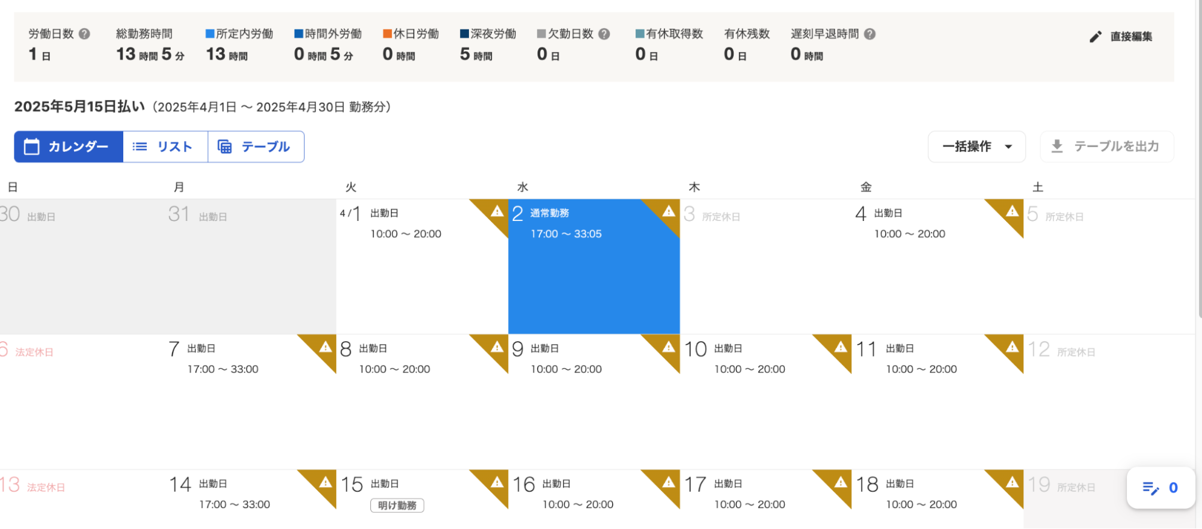Click warning icon on April 9 cell
1202x529 pixels.
(x=669, y=346)
